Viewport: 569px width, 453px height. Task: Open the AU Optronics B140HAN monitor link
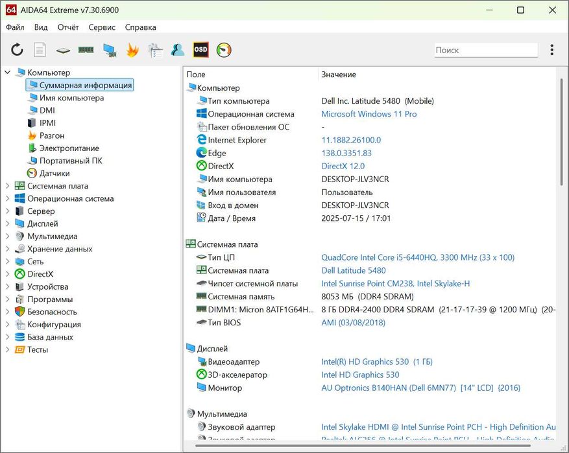pos(421,388)
